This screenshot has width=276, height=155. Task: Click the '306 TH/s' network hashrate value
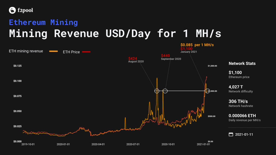[x=238, y=101]
